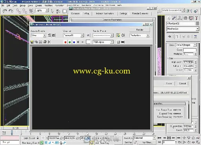Click the Render button in frame window

click(140, 30)
